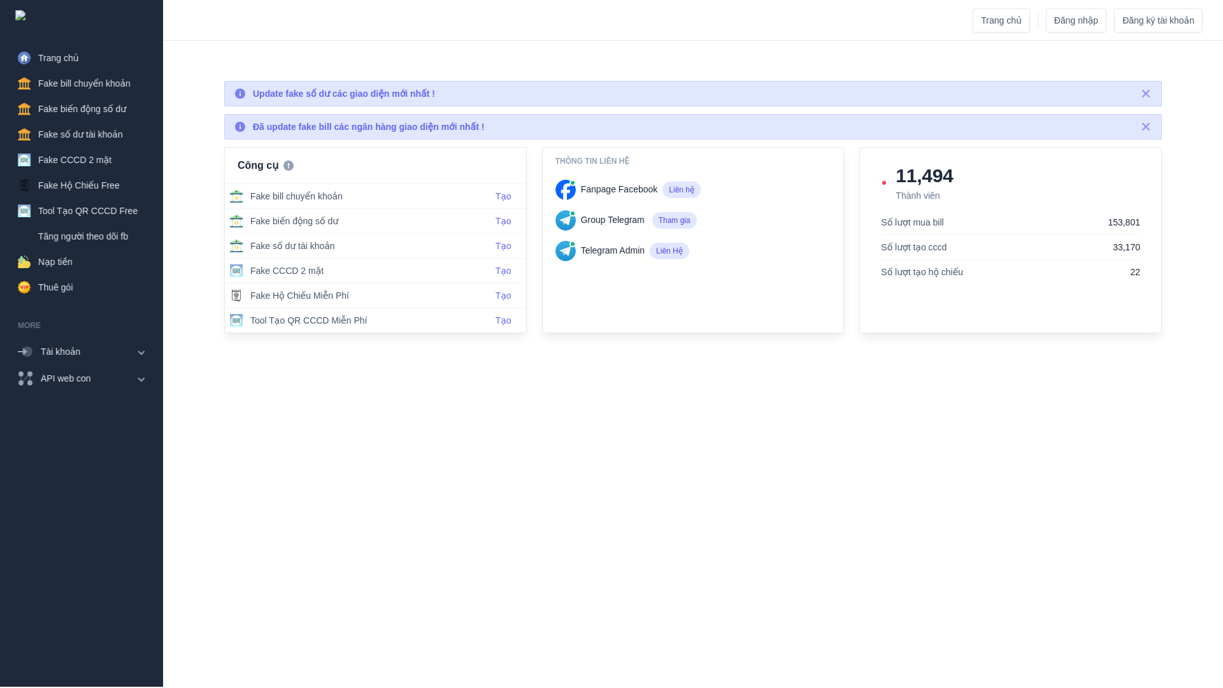Click Tạo for Tool Tạo QR CCCD Miễn Phí
The height and width of the screenshot is (688, 1223).
(503, 320)
